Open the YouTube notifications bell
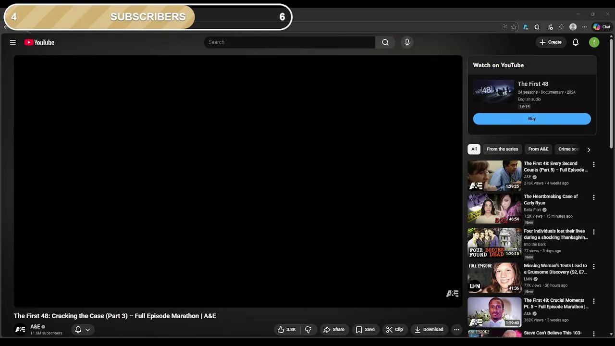This screenshot has width=615, height=346. coord(576,42)
